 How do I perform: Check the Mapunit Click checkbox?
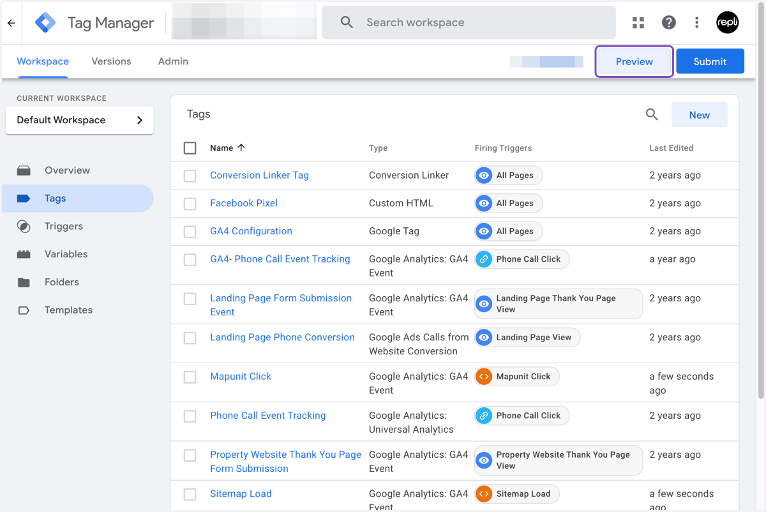tap(190, 377)
